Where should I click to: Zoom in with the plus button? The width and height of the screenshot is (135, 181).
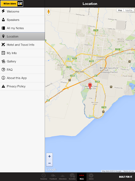50,156
